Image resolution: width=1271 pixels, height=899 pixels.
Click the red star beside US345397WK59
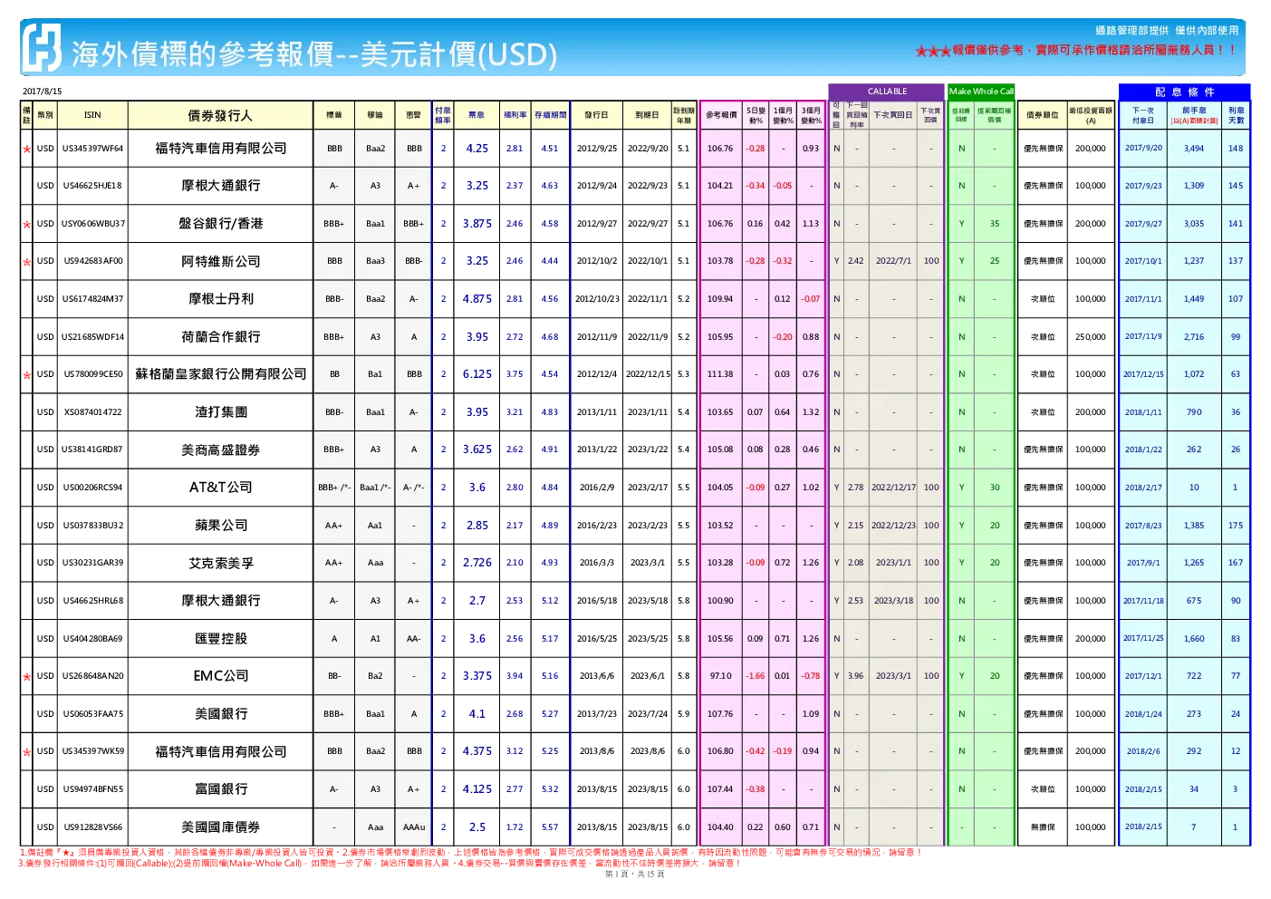point(27,751)
